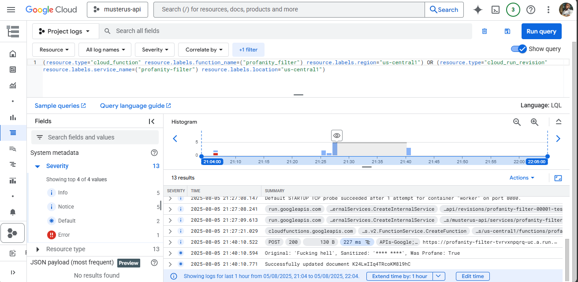This screenshot has width=578, height=282.
Task: Open Cloud Shell terminal
Action: (495, 9)
